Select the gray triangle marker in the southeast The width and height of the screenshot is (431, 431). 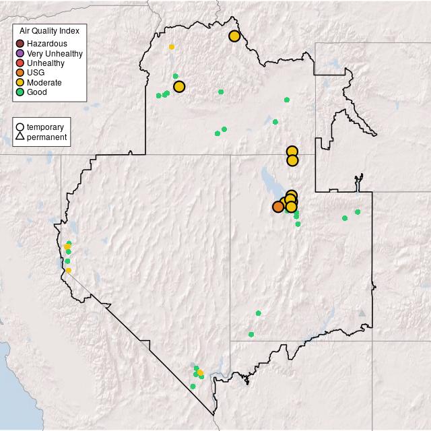362,312
